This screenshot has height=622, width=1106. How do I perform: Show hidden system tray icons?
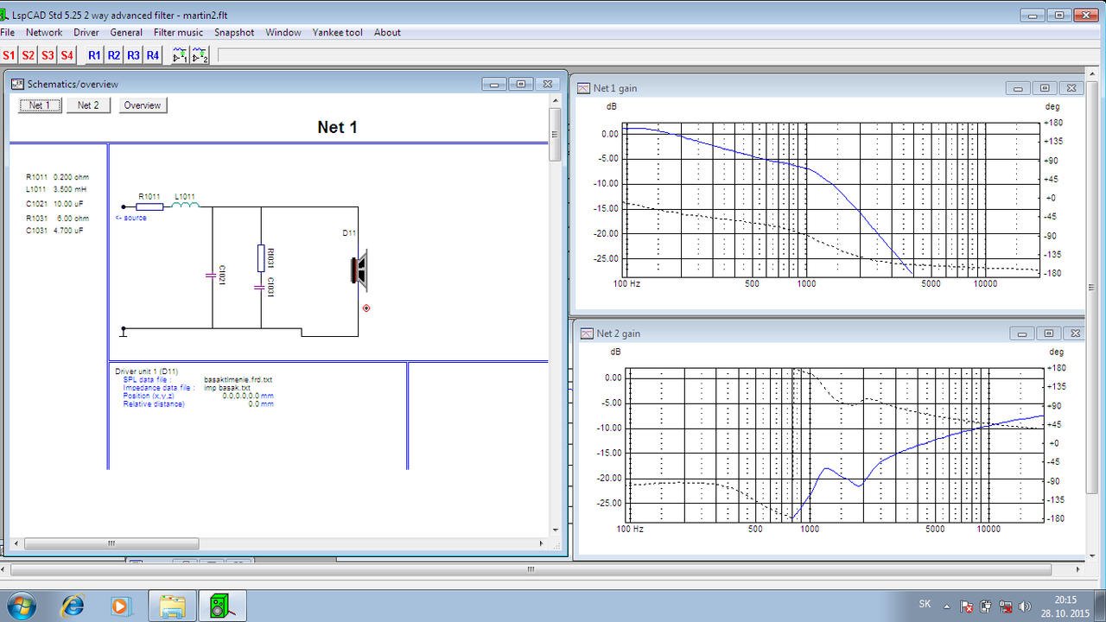point(947,606)
